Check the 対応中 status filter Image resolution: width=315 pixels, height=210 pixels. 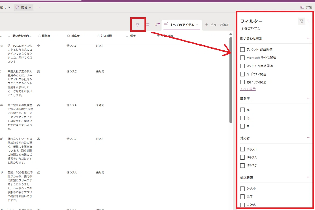pos(242,189)
